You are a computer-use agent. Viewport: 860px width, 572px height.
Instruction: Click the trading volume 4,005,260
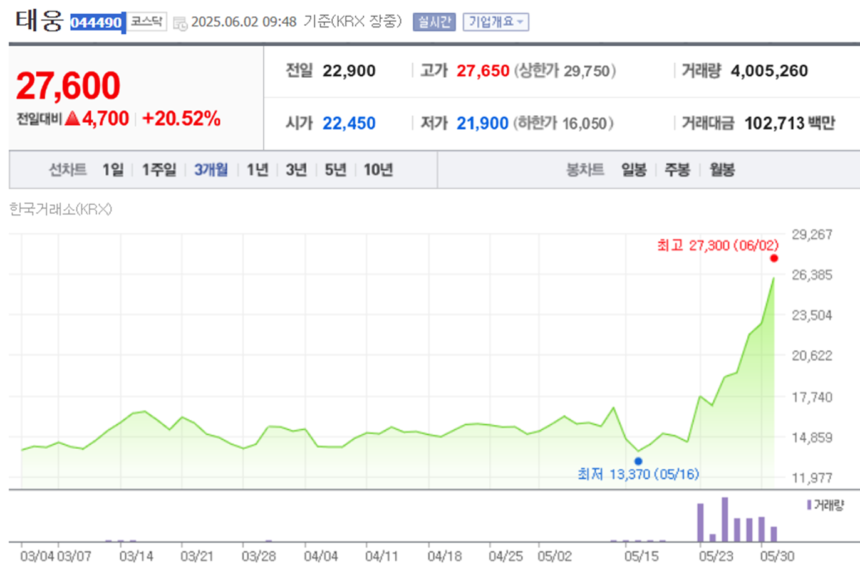769,71
